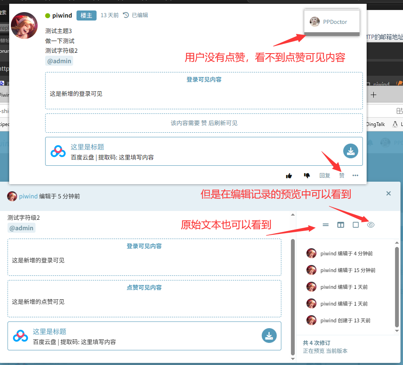The height and width of the screenshot is (365, 403).
Task: Toggle the eye preview mode icon
Action: 371,225
